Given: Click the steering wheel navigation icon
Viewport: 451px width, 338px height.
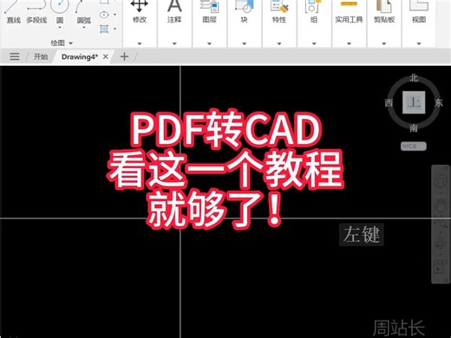Looking at the screenshot, I should (x=441, y=181).
